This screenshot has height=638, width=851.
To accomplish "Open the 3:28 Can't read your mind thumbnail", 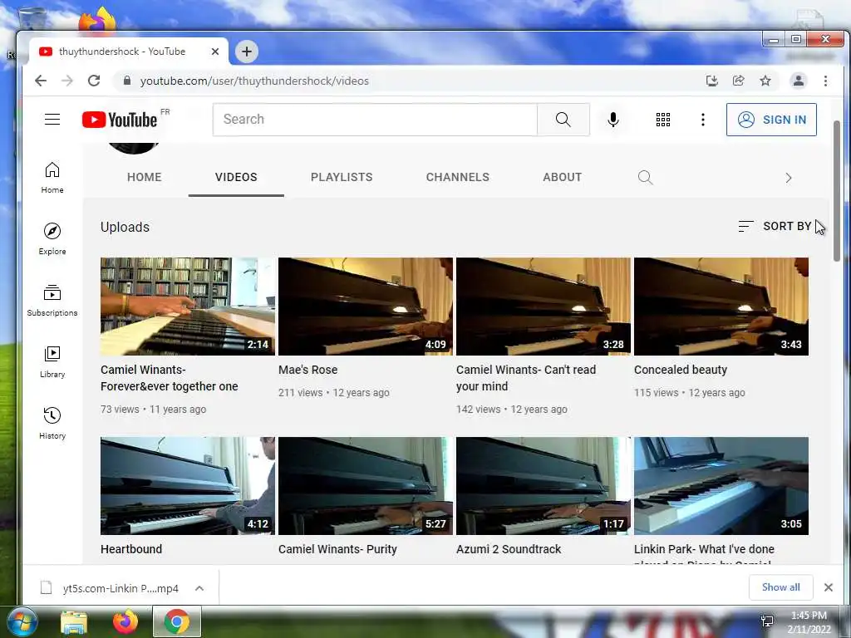I will click(x=544, y=307).
